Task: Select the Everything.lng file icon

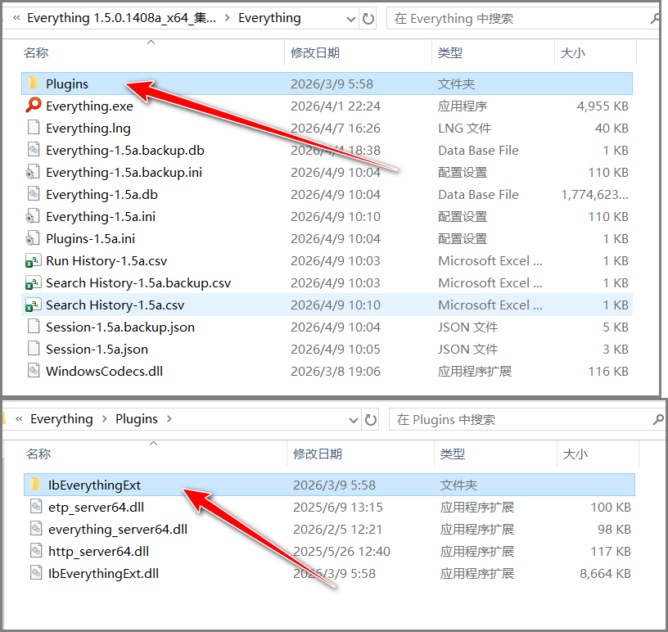Action: [x=34, y=128]
